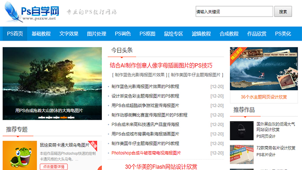Click the surfing water-theme banner image
Screen dimensions: 302x170
[x=264, y=68]
